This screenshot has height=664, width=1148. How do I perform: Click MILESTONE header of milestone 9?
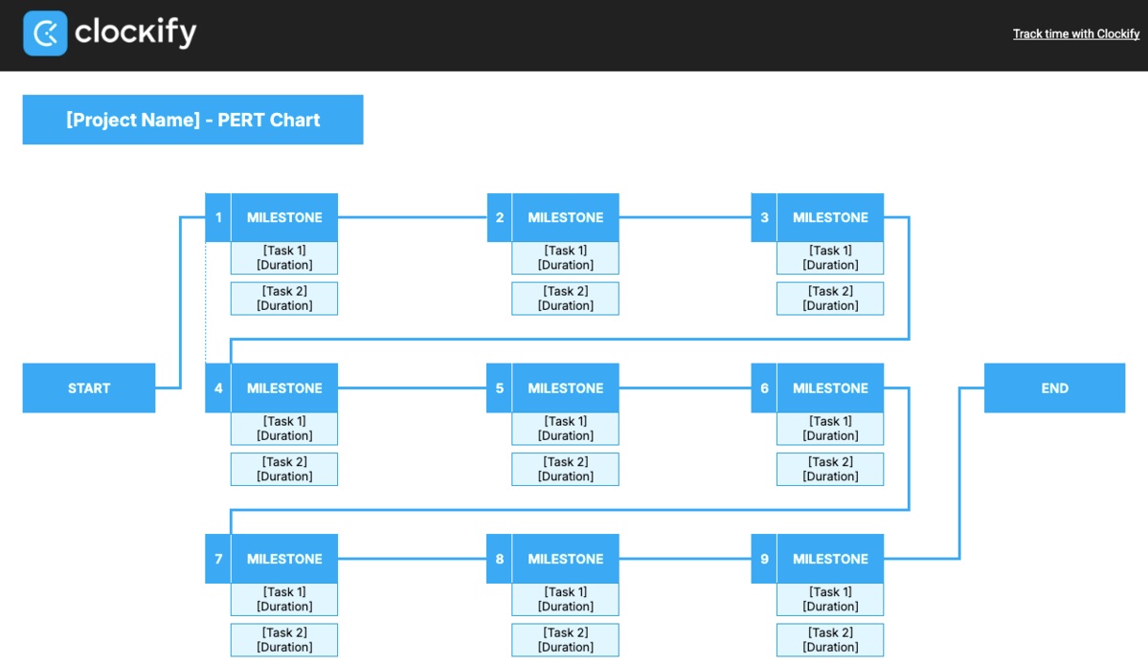click(x=830, y=559)
